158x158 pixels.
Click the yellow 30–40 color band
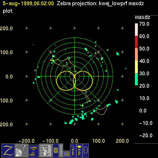pyautogui.click(x=136, y=67)
